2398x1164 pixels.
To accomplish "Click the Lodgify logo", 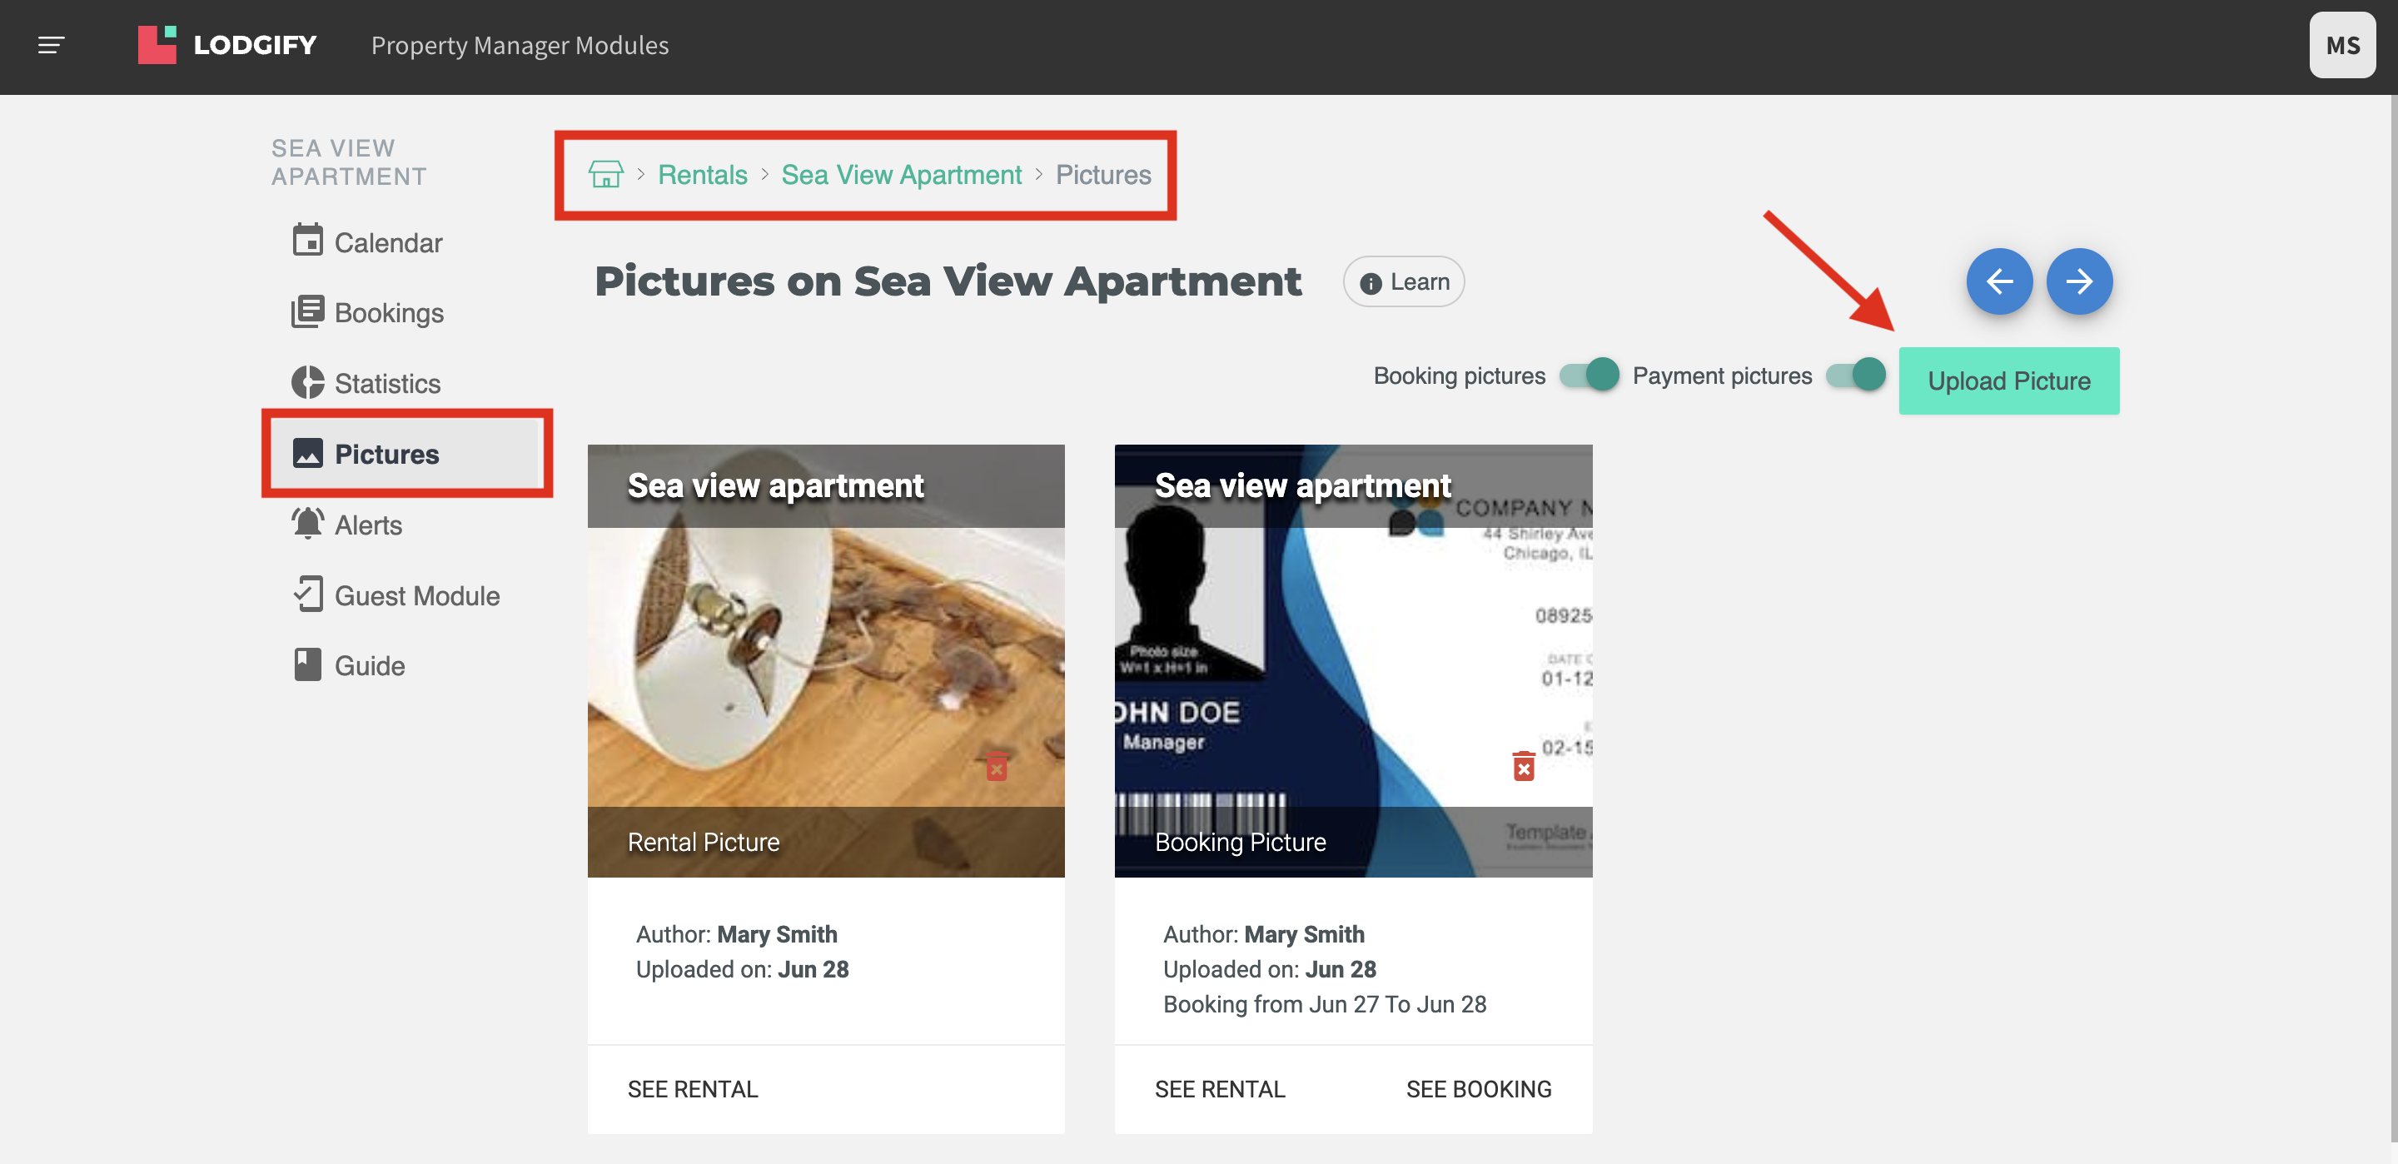I will click(x=227, y=45).
